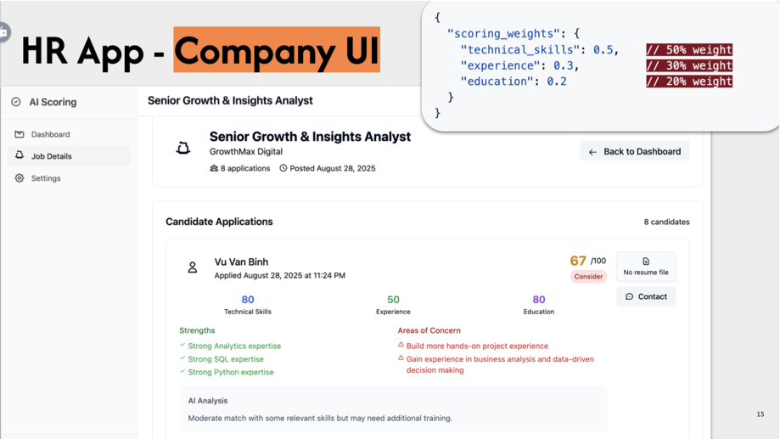Click the AI Scoring logo icon
The image size is (780, 439).
pos(16,102)
